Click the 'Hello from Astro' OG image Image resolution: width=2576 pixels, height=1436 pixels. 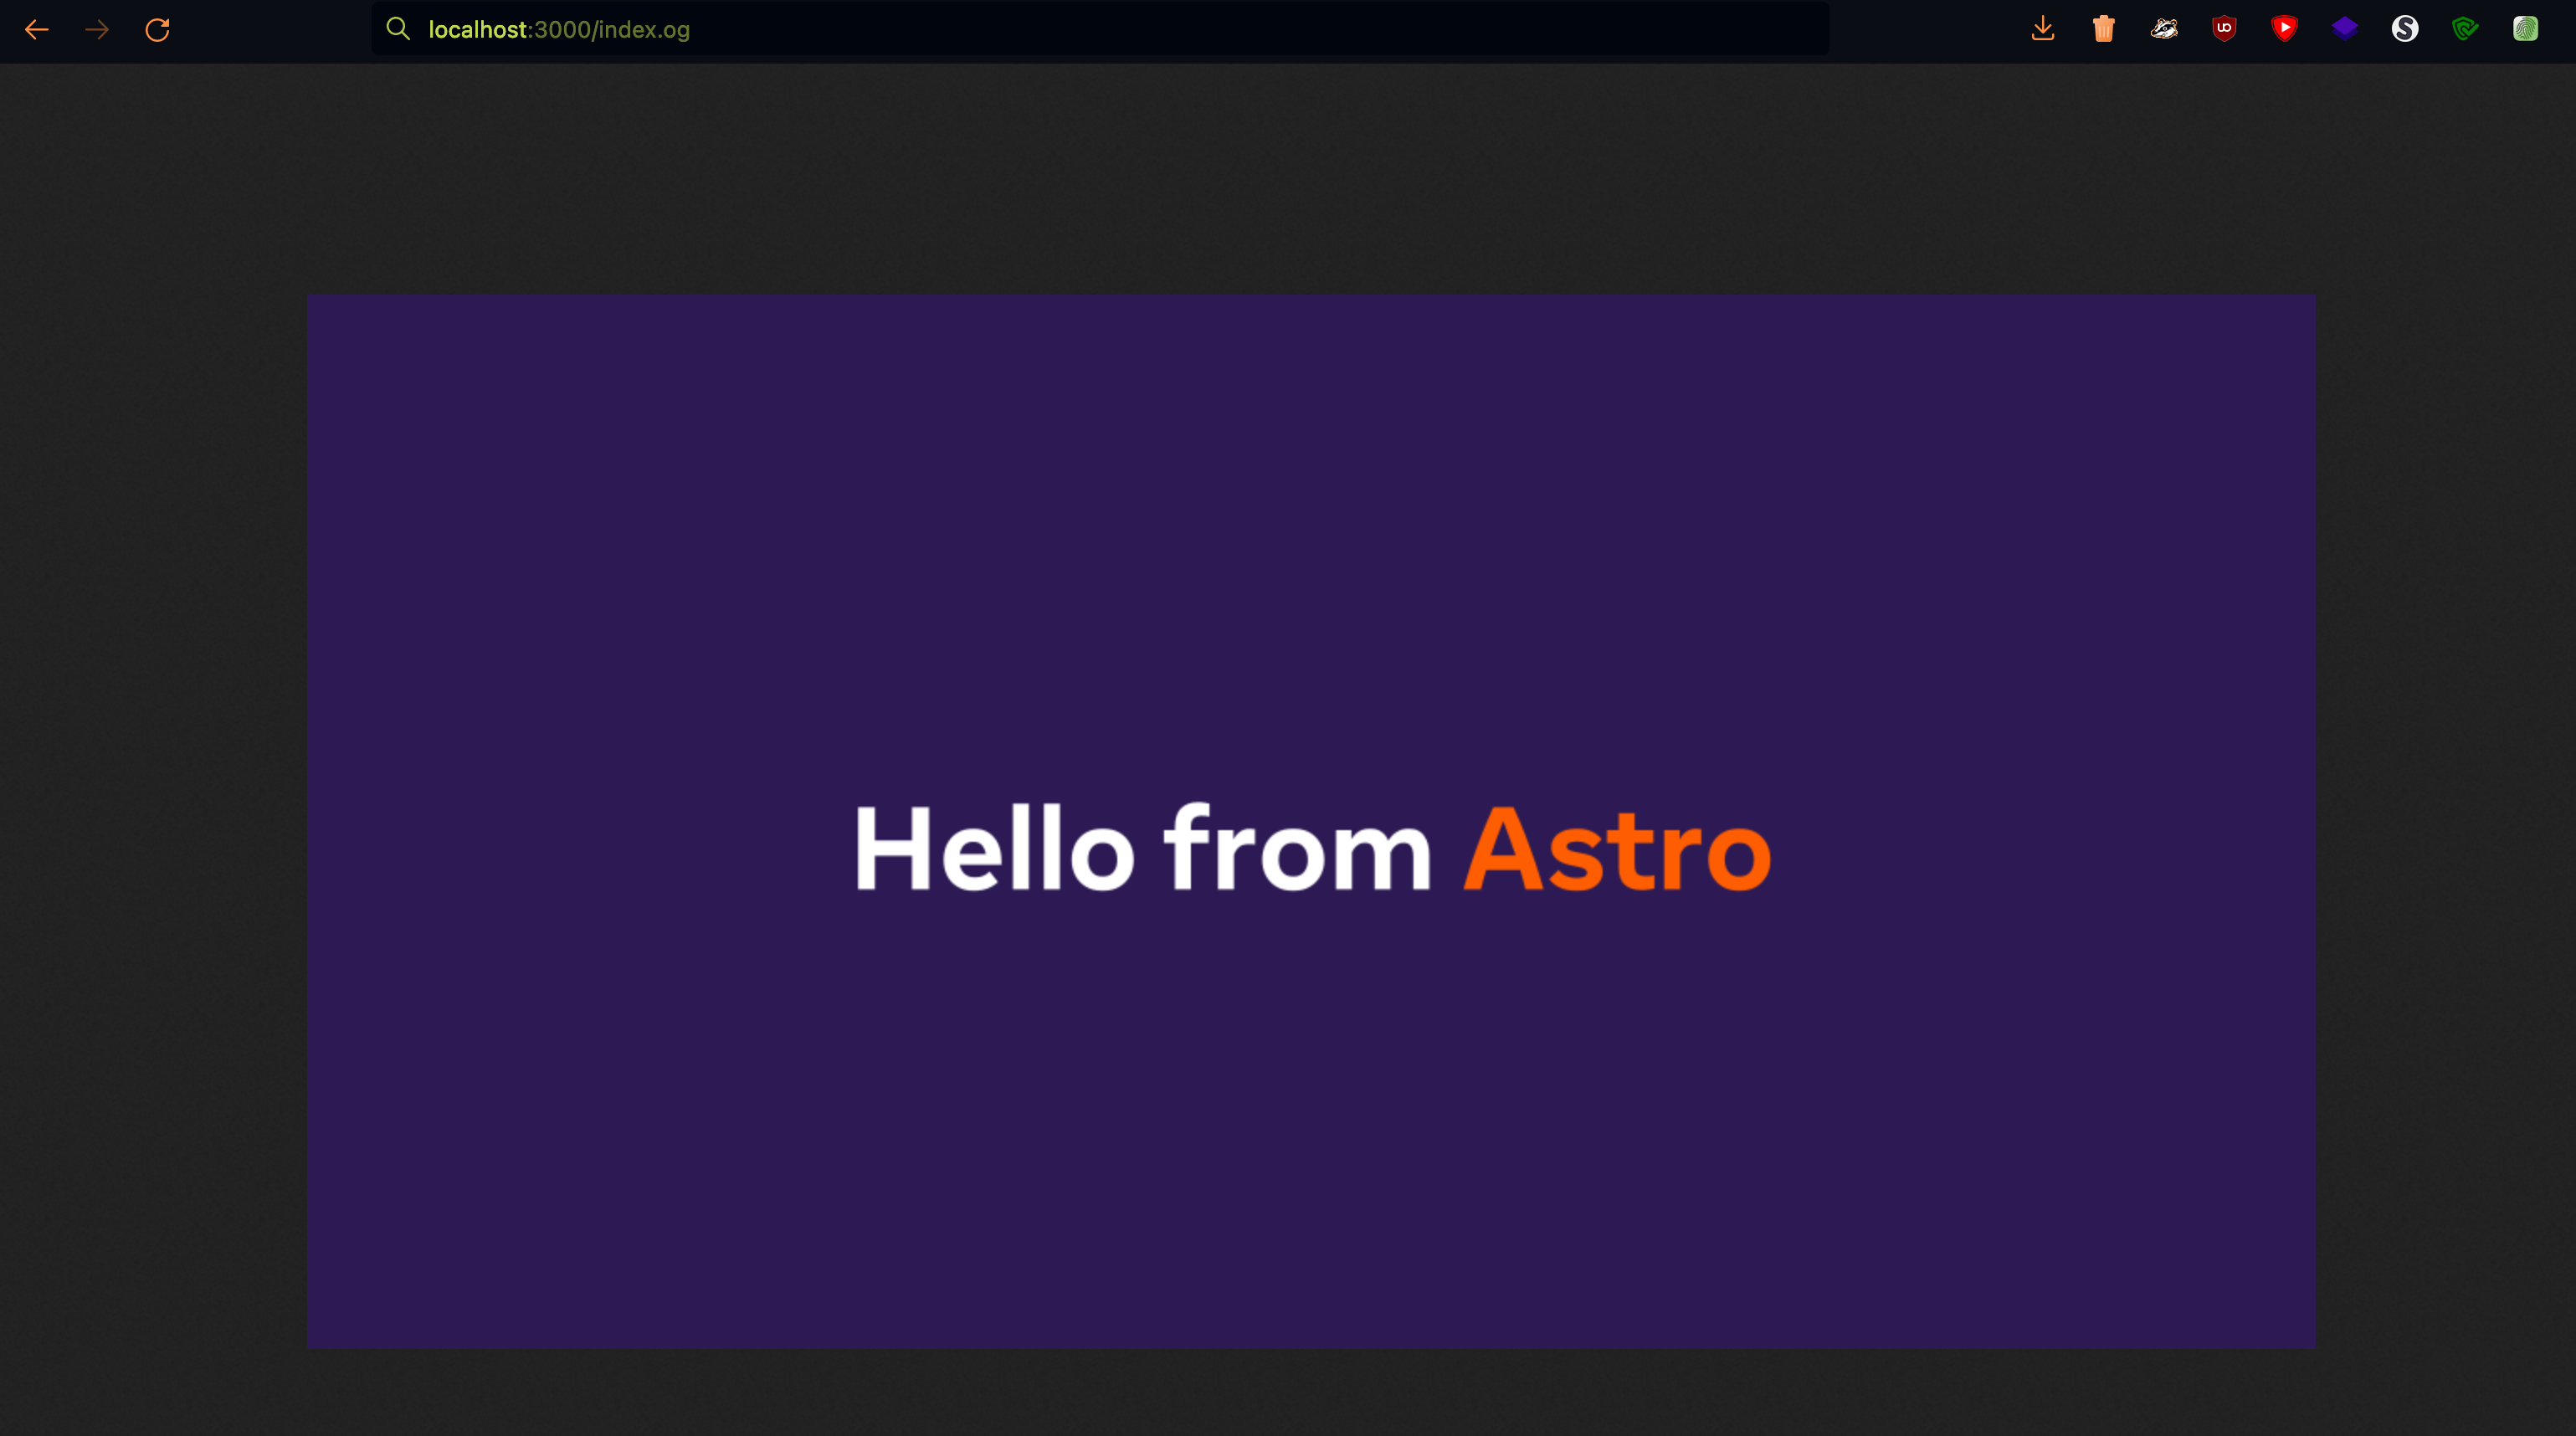pos(1312,822)
